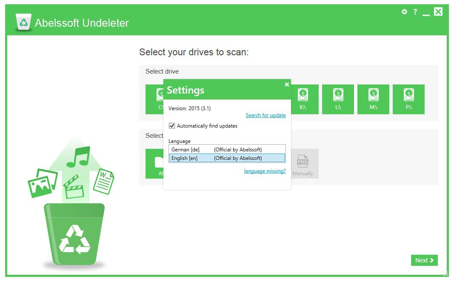Select English [en] language

[227, 158]
